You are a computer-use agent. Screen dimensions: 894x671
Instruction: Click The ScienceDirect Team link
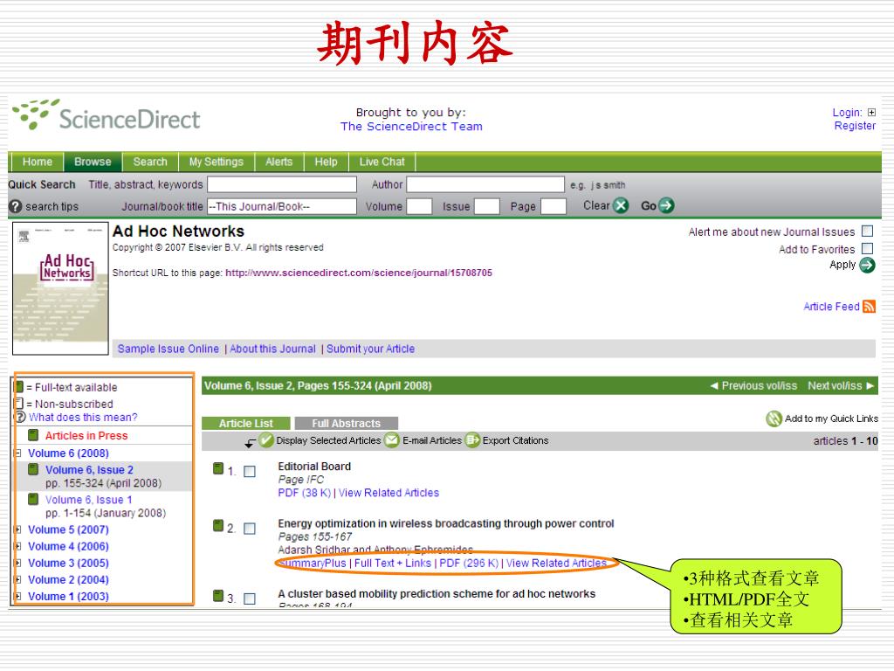[x=411, y=127]
